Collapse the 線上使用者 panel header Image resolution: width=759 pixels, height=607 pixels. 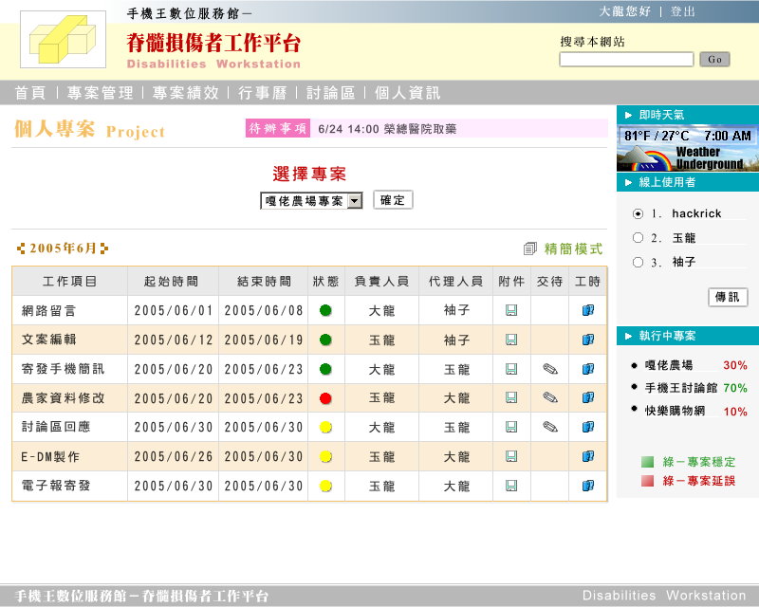point(687,182)
